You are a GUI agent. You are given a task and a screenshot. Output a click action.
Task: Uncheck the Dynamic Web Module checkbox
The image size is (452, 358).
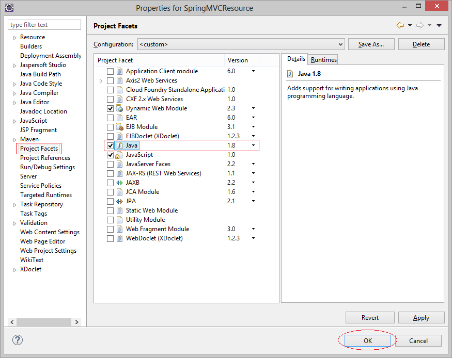tap(110, 108)
